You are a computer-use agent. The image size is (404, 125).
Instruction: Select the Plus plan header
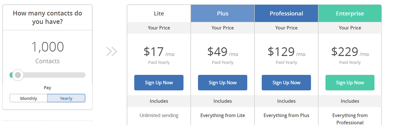[x=223, y=13]
